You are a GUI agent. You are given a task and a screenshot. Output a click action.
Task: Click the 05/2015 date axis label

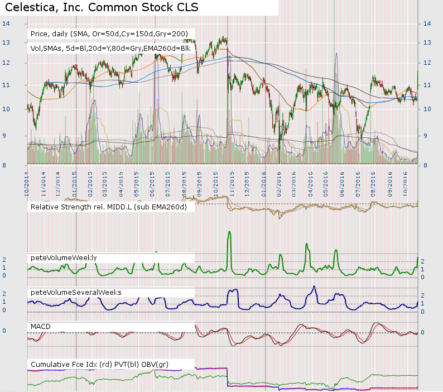tap(137, 184)
